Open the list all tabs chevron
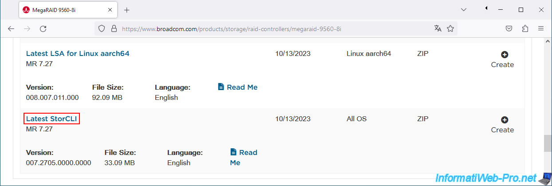Viewport: 552px width, 186px height. pos(464,9)
